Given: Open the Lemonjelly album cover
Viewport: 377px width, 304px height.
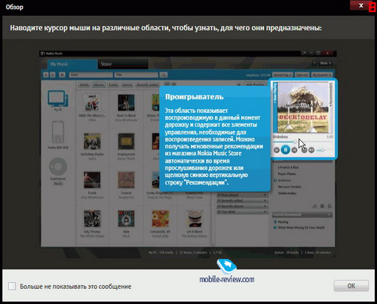Looking at the screenshot, I should coord(161,219).
